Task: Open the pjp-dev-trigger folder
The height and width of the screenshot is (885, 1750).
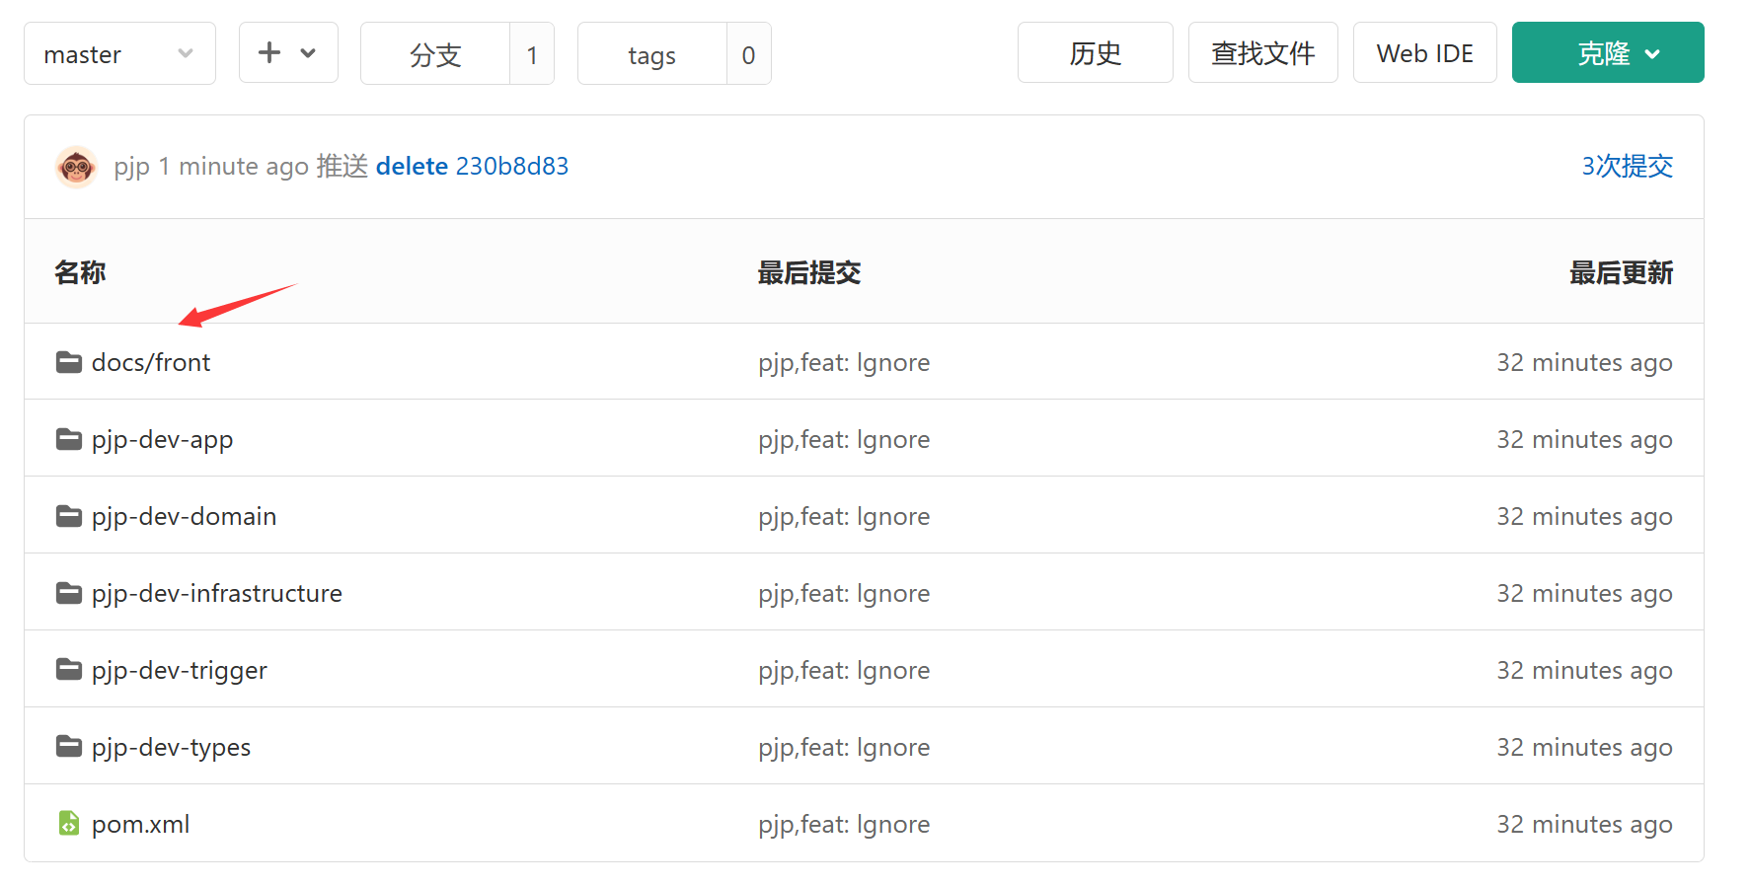Action: pos(180,670)
